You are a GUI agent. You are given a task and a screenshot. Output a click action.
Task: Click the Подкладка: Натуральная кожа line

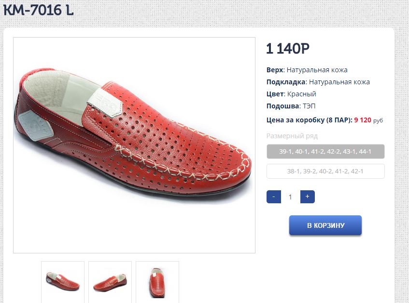pos(318,82)
